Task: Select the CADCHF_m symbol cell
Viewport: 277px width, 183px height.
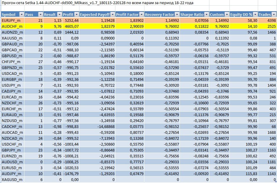Action: click(13, 127)
